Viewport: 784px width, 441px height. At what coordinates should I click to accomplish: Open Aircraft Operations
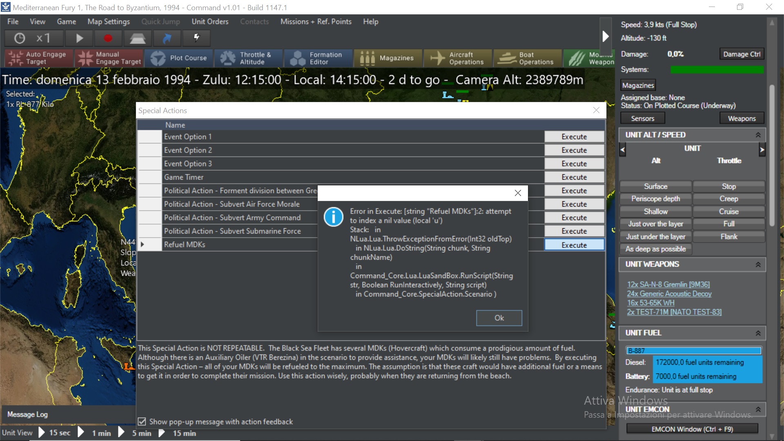[x=457, y=58]
